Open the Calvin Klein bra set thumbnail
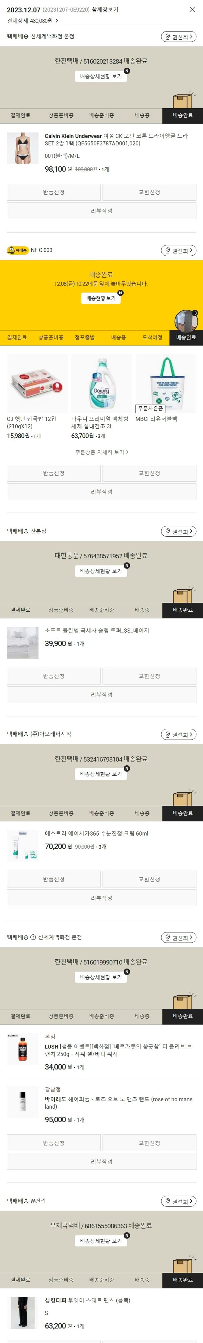 click(22, 148)
